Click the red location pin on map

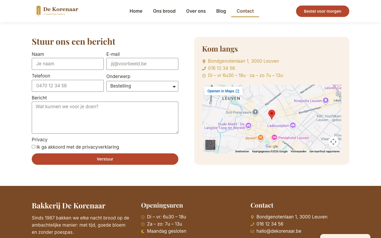click(x=271, y=115)
